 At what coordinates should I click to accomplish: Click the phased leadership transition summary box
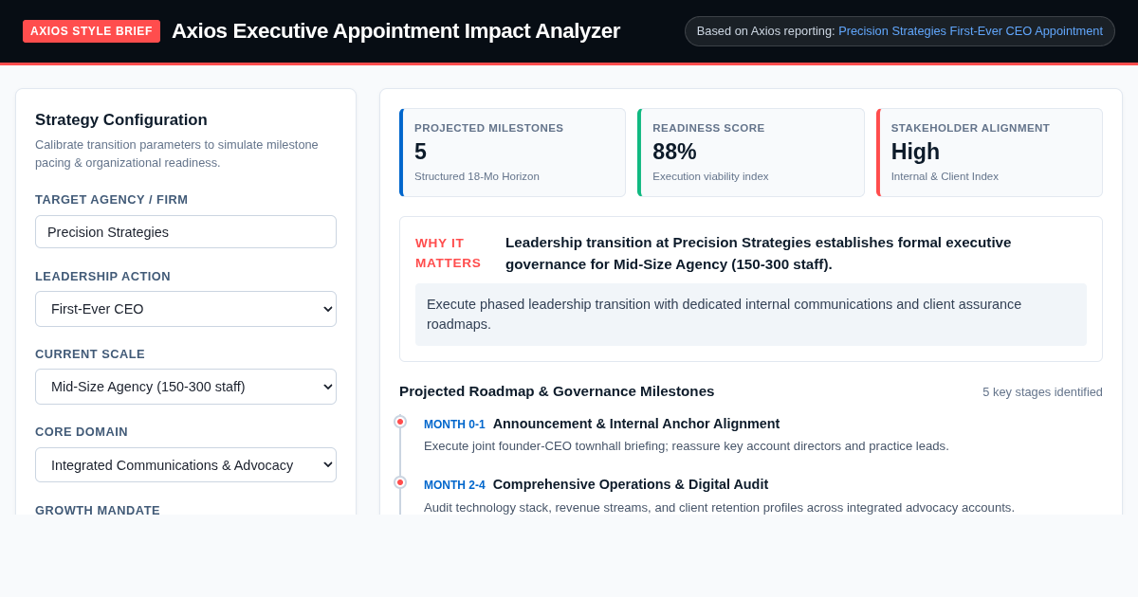point(751,315)
